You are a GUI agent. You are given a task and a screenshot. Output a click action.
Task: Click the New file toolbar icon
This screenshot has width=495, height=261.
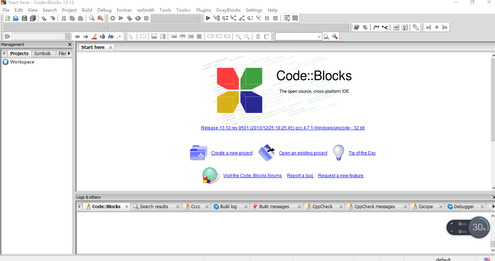click(x=8, y=18)
